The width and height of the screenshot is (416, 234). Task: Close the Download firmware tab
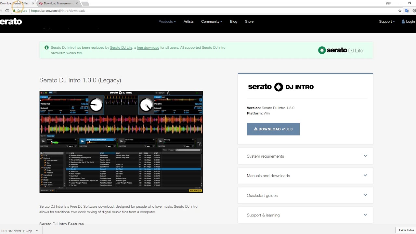pyautogui.click(x=77, y=3)
